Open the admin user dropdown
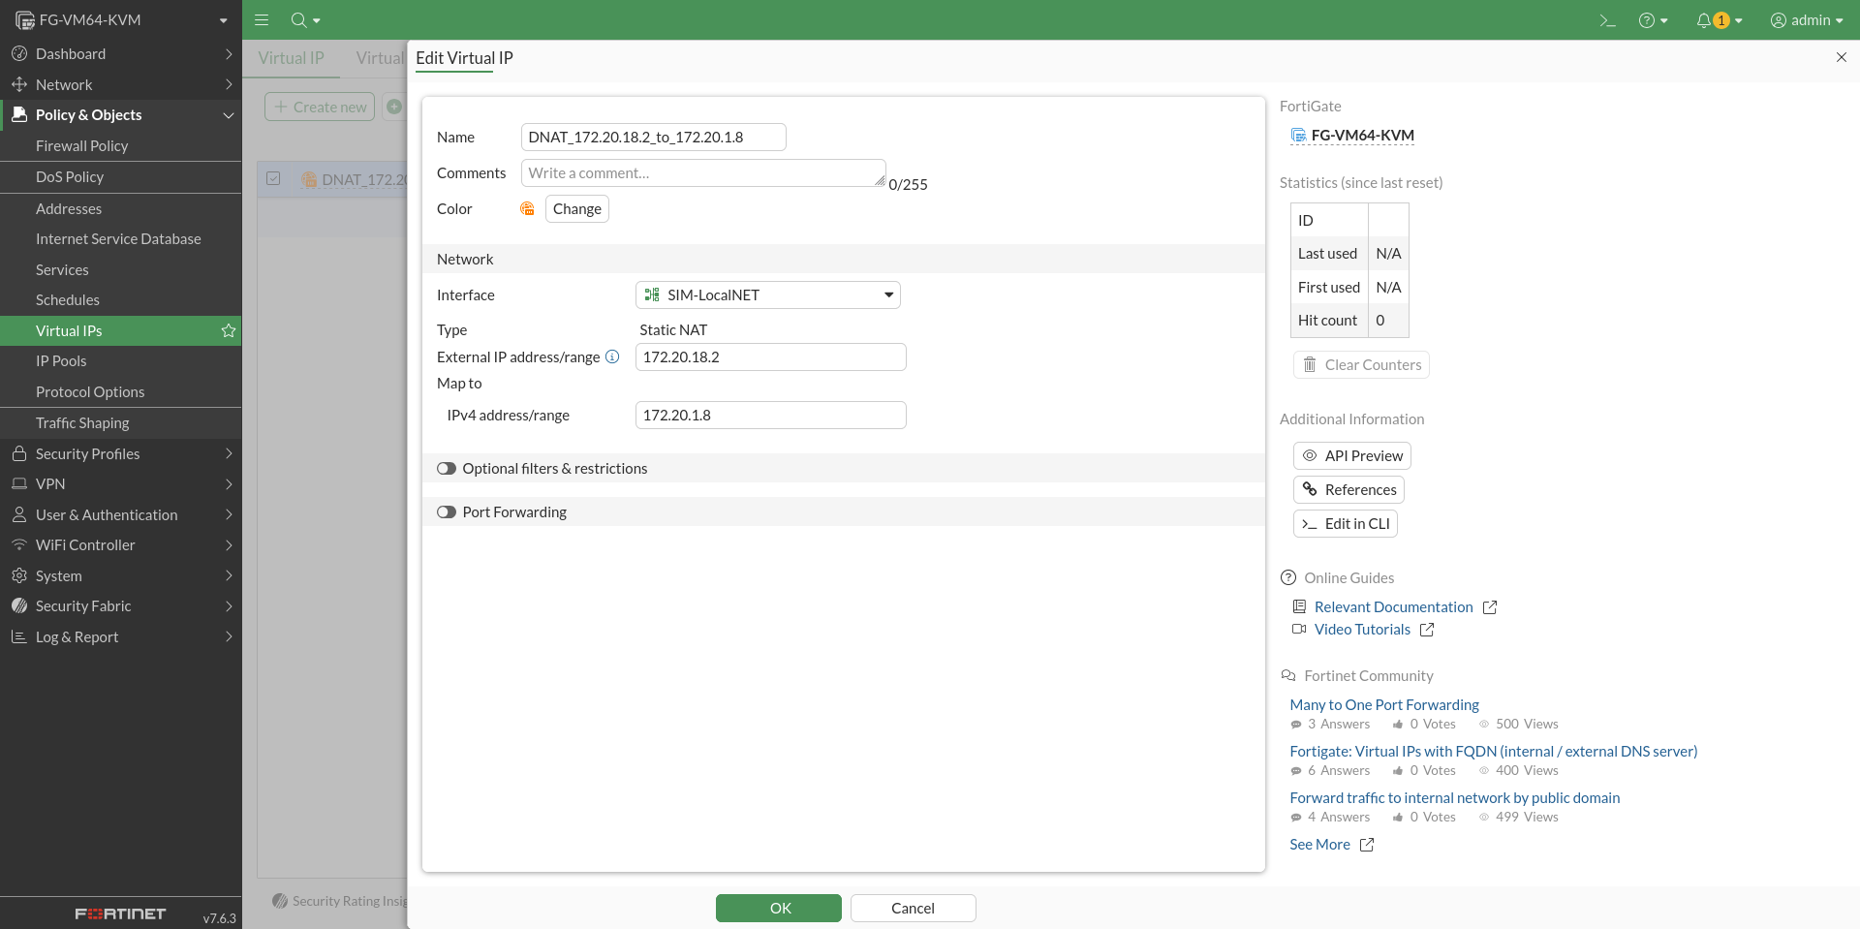The height and width of the screenshot is (929, 1860). tap(1807, 20)
